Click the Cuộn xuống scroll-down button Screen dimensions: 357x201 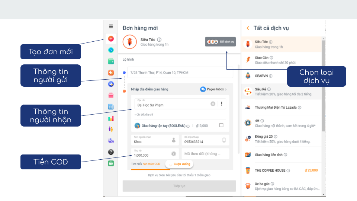tap(179, 164)
